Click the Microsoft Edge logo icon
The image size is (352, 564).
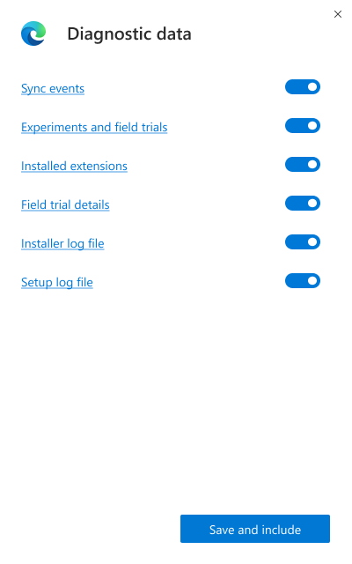33,33
